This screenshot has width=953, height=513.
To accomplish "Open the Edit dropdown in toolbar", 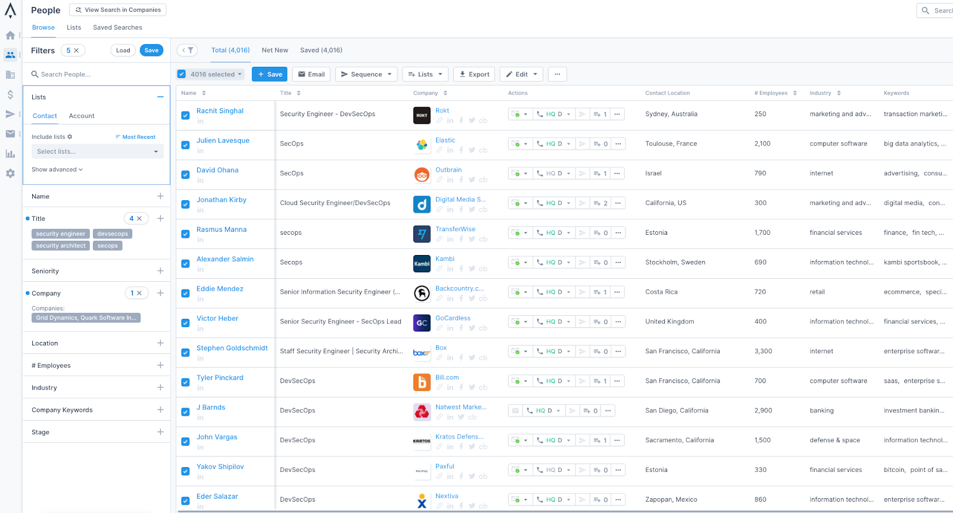I will 521,74.
